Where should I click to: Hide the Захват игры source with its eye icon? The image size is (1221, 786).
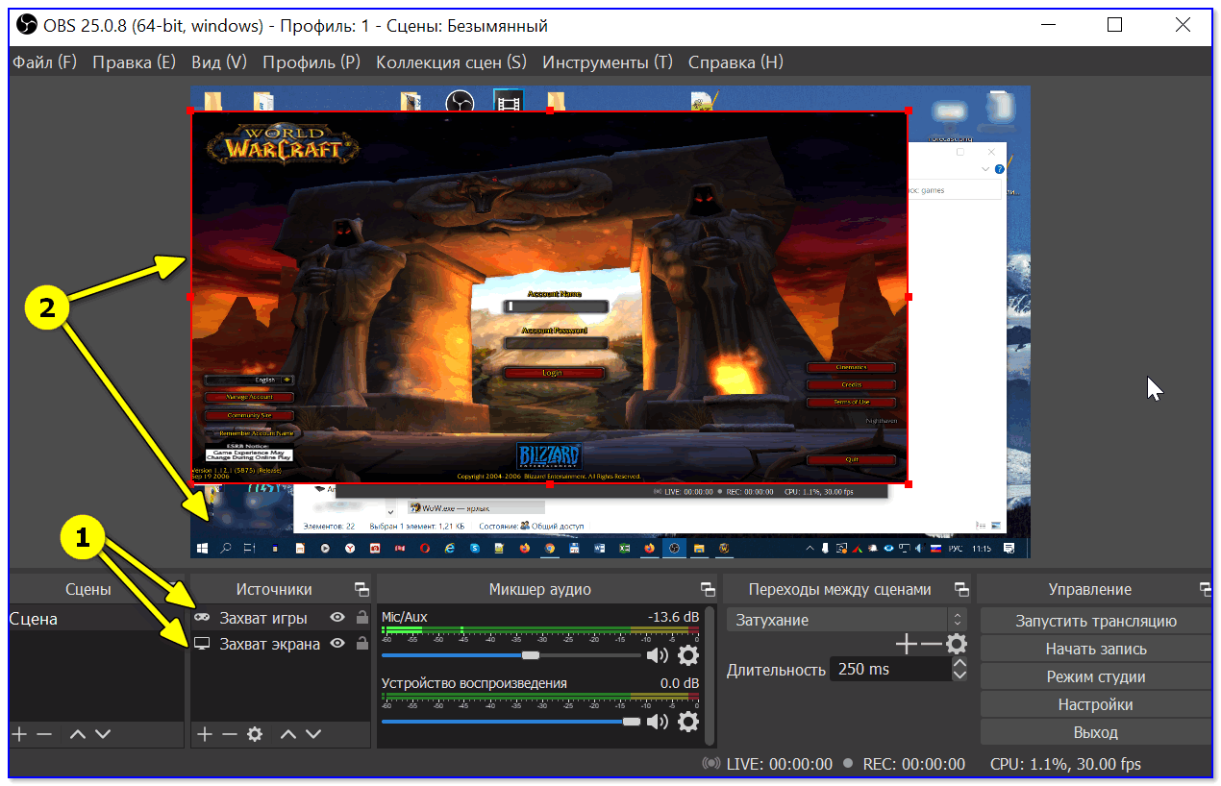point(337,618)
